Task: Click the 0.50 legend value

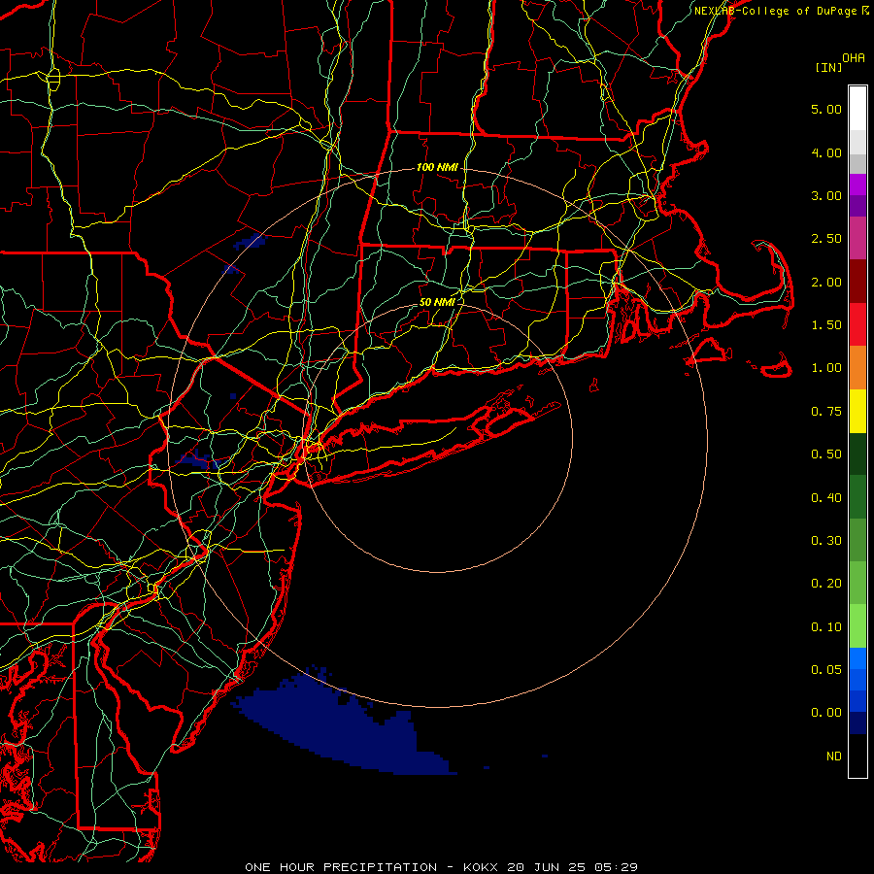Action: (x=826, y=454)
